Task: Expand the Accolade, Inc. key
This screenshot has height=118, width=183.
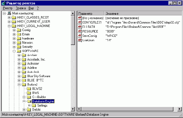Action: 19,60
